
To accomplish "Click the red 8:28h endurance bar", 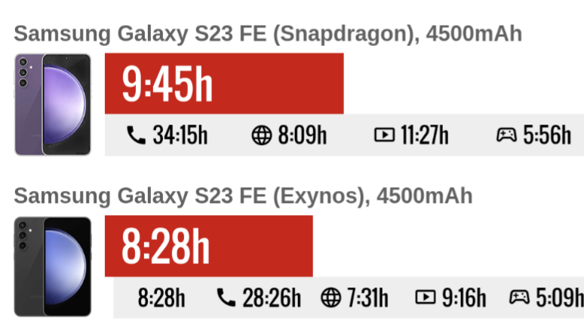I will pyautogui.click(x=208, y=246).
